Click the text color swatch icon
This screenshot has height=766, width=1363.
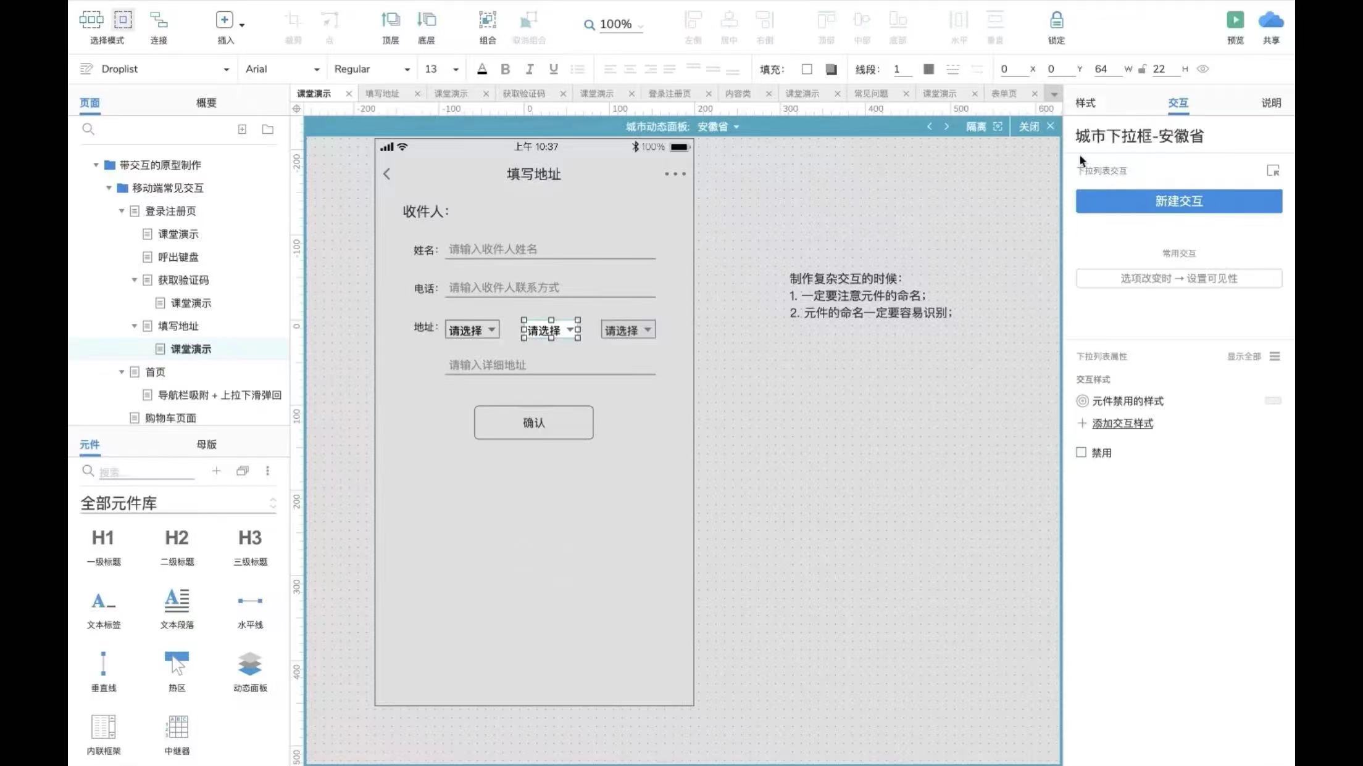pyautogui.click(x=482, y=69)
